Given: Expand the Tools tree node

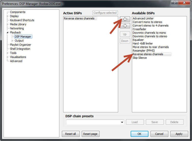Looking at the screenshot, I should (x=7, y=53).
